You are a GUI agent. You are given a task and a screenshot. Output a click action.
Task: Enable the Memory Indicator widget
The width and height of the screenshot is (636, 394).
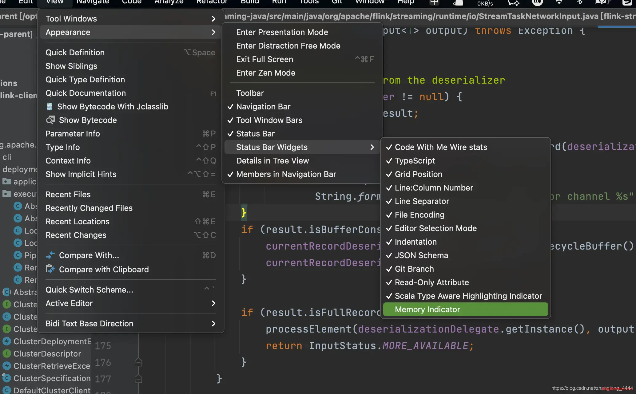pyautogui.click(x=427, y=309)
